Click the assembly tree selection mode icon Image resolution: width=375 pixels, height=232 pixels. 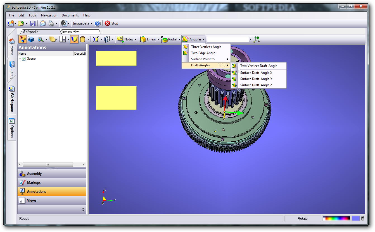coord(22,39)
